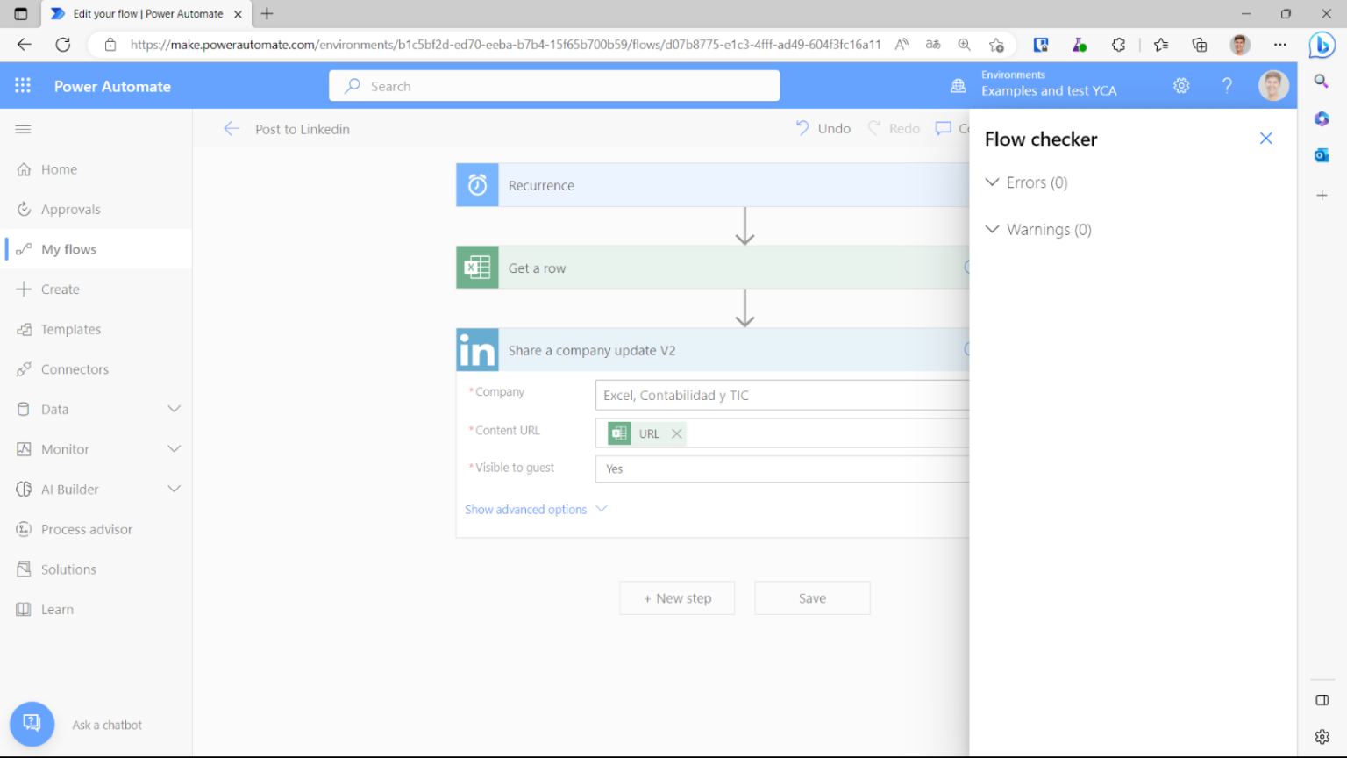Open the Ask a chatbot button
This screenshot has width=1347, height=758.
[x=32, y=723]
